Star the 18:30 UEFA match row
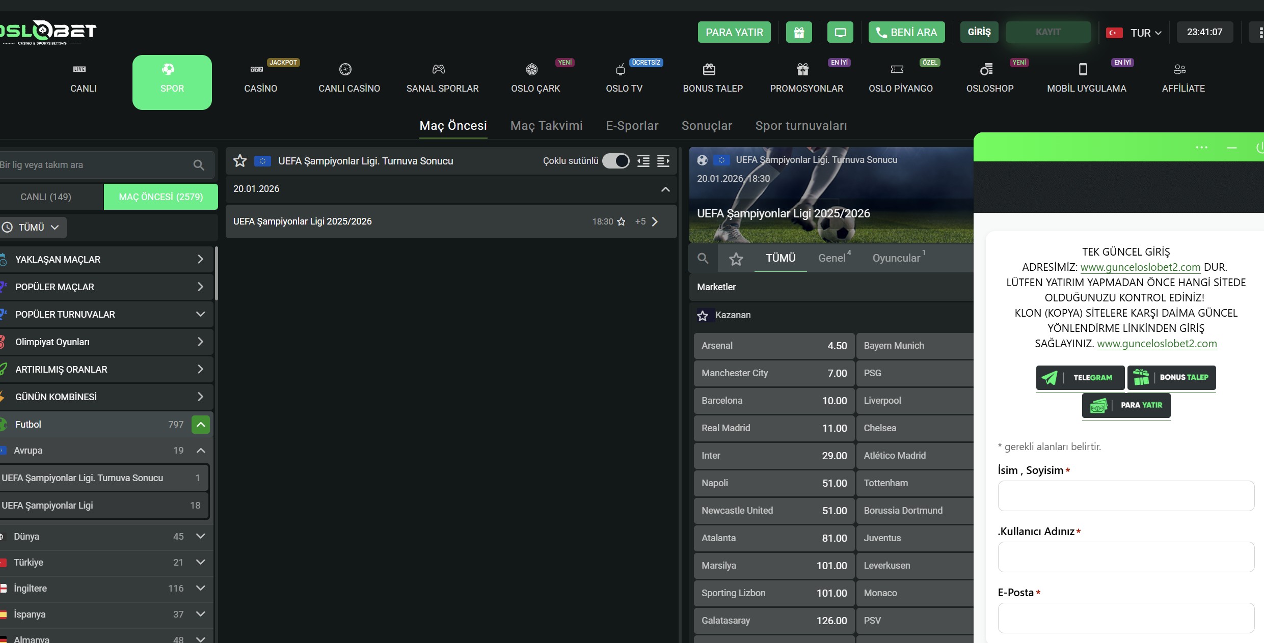 pos(621,221)
